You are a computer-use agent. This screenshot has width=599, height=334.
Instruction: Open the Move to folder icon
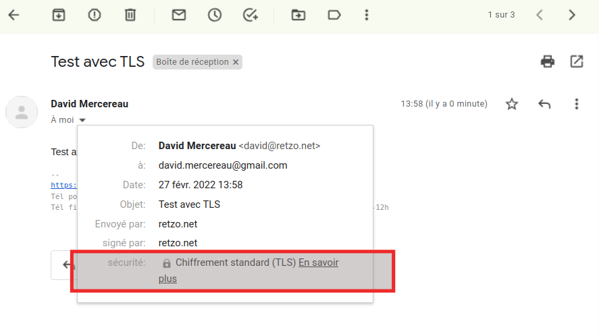coord(298,15)
